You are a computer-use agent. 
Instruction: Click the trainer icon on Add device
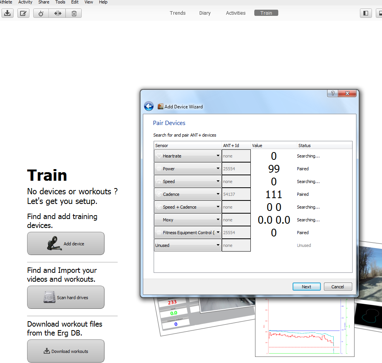point(54,243)
